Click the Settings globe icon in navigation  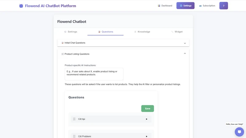point(181,6)
